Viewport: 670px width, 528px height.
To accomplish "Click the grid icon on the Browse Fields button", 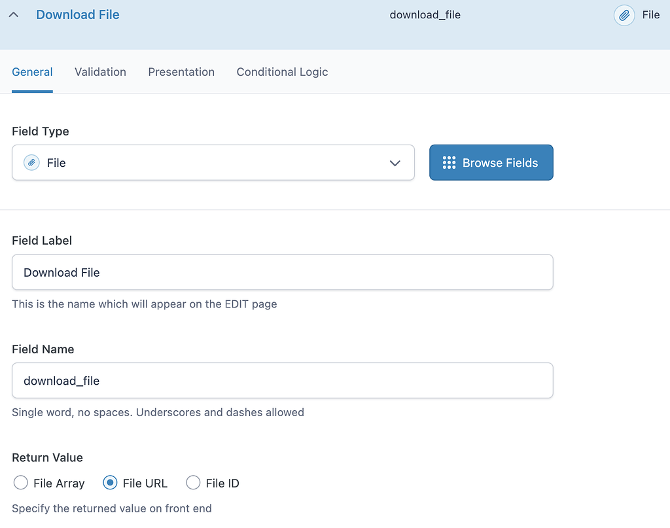I will click(449, 162).
